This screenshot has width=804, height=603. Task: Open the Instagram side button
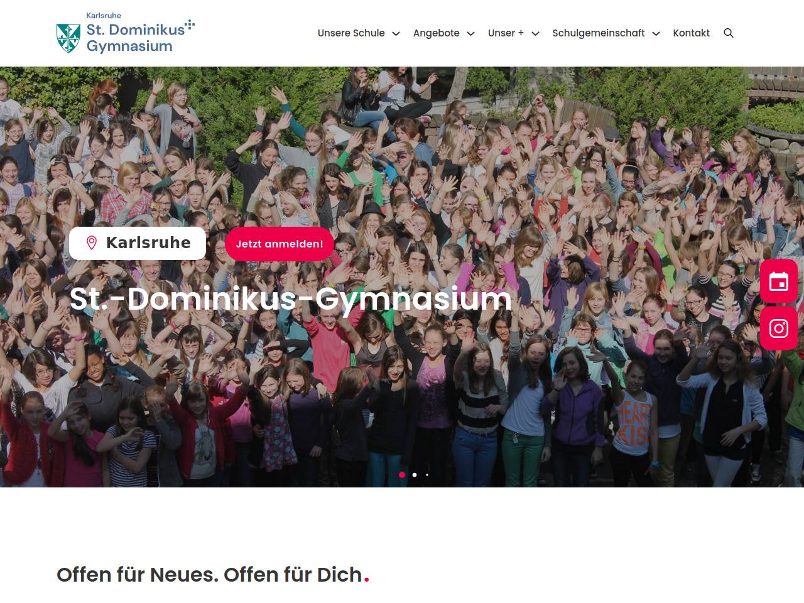click(x=779, y=328)
